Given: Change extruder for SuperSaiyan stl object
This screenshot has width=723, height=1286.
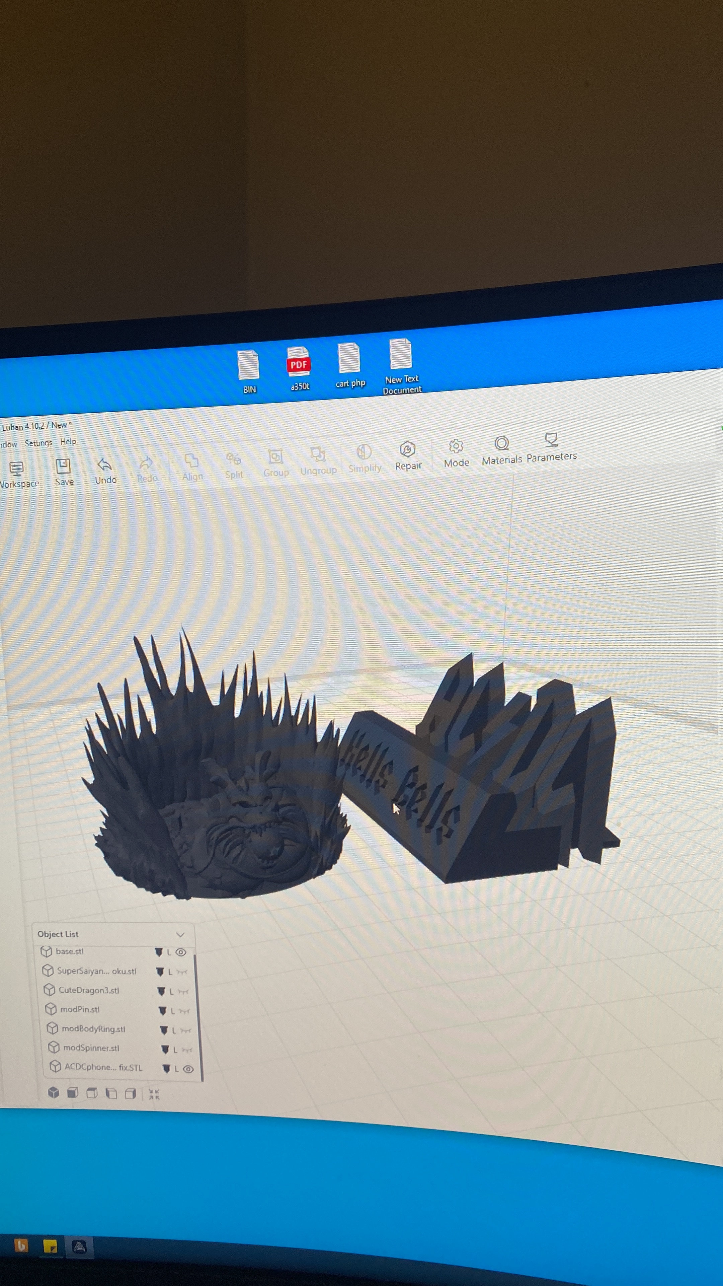Looking at the screenshot, I should (x=160, y=972).
